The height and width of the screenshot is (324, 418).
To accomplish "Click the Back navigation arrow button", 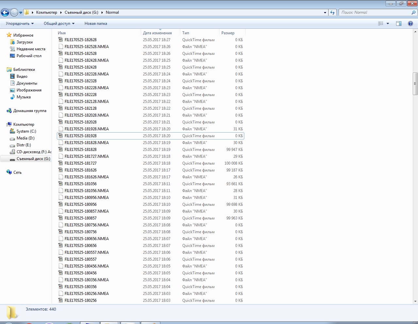I will tap(5, 13).
